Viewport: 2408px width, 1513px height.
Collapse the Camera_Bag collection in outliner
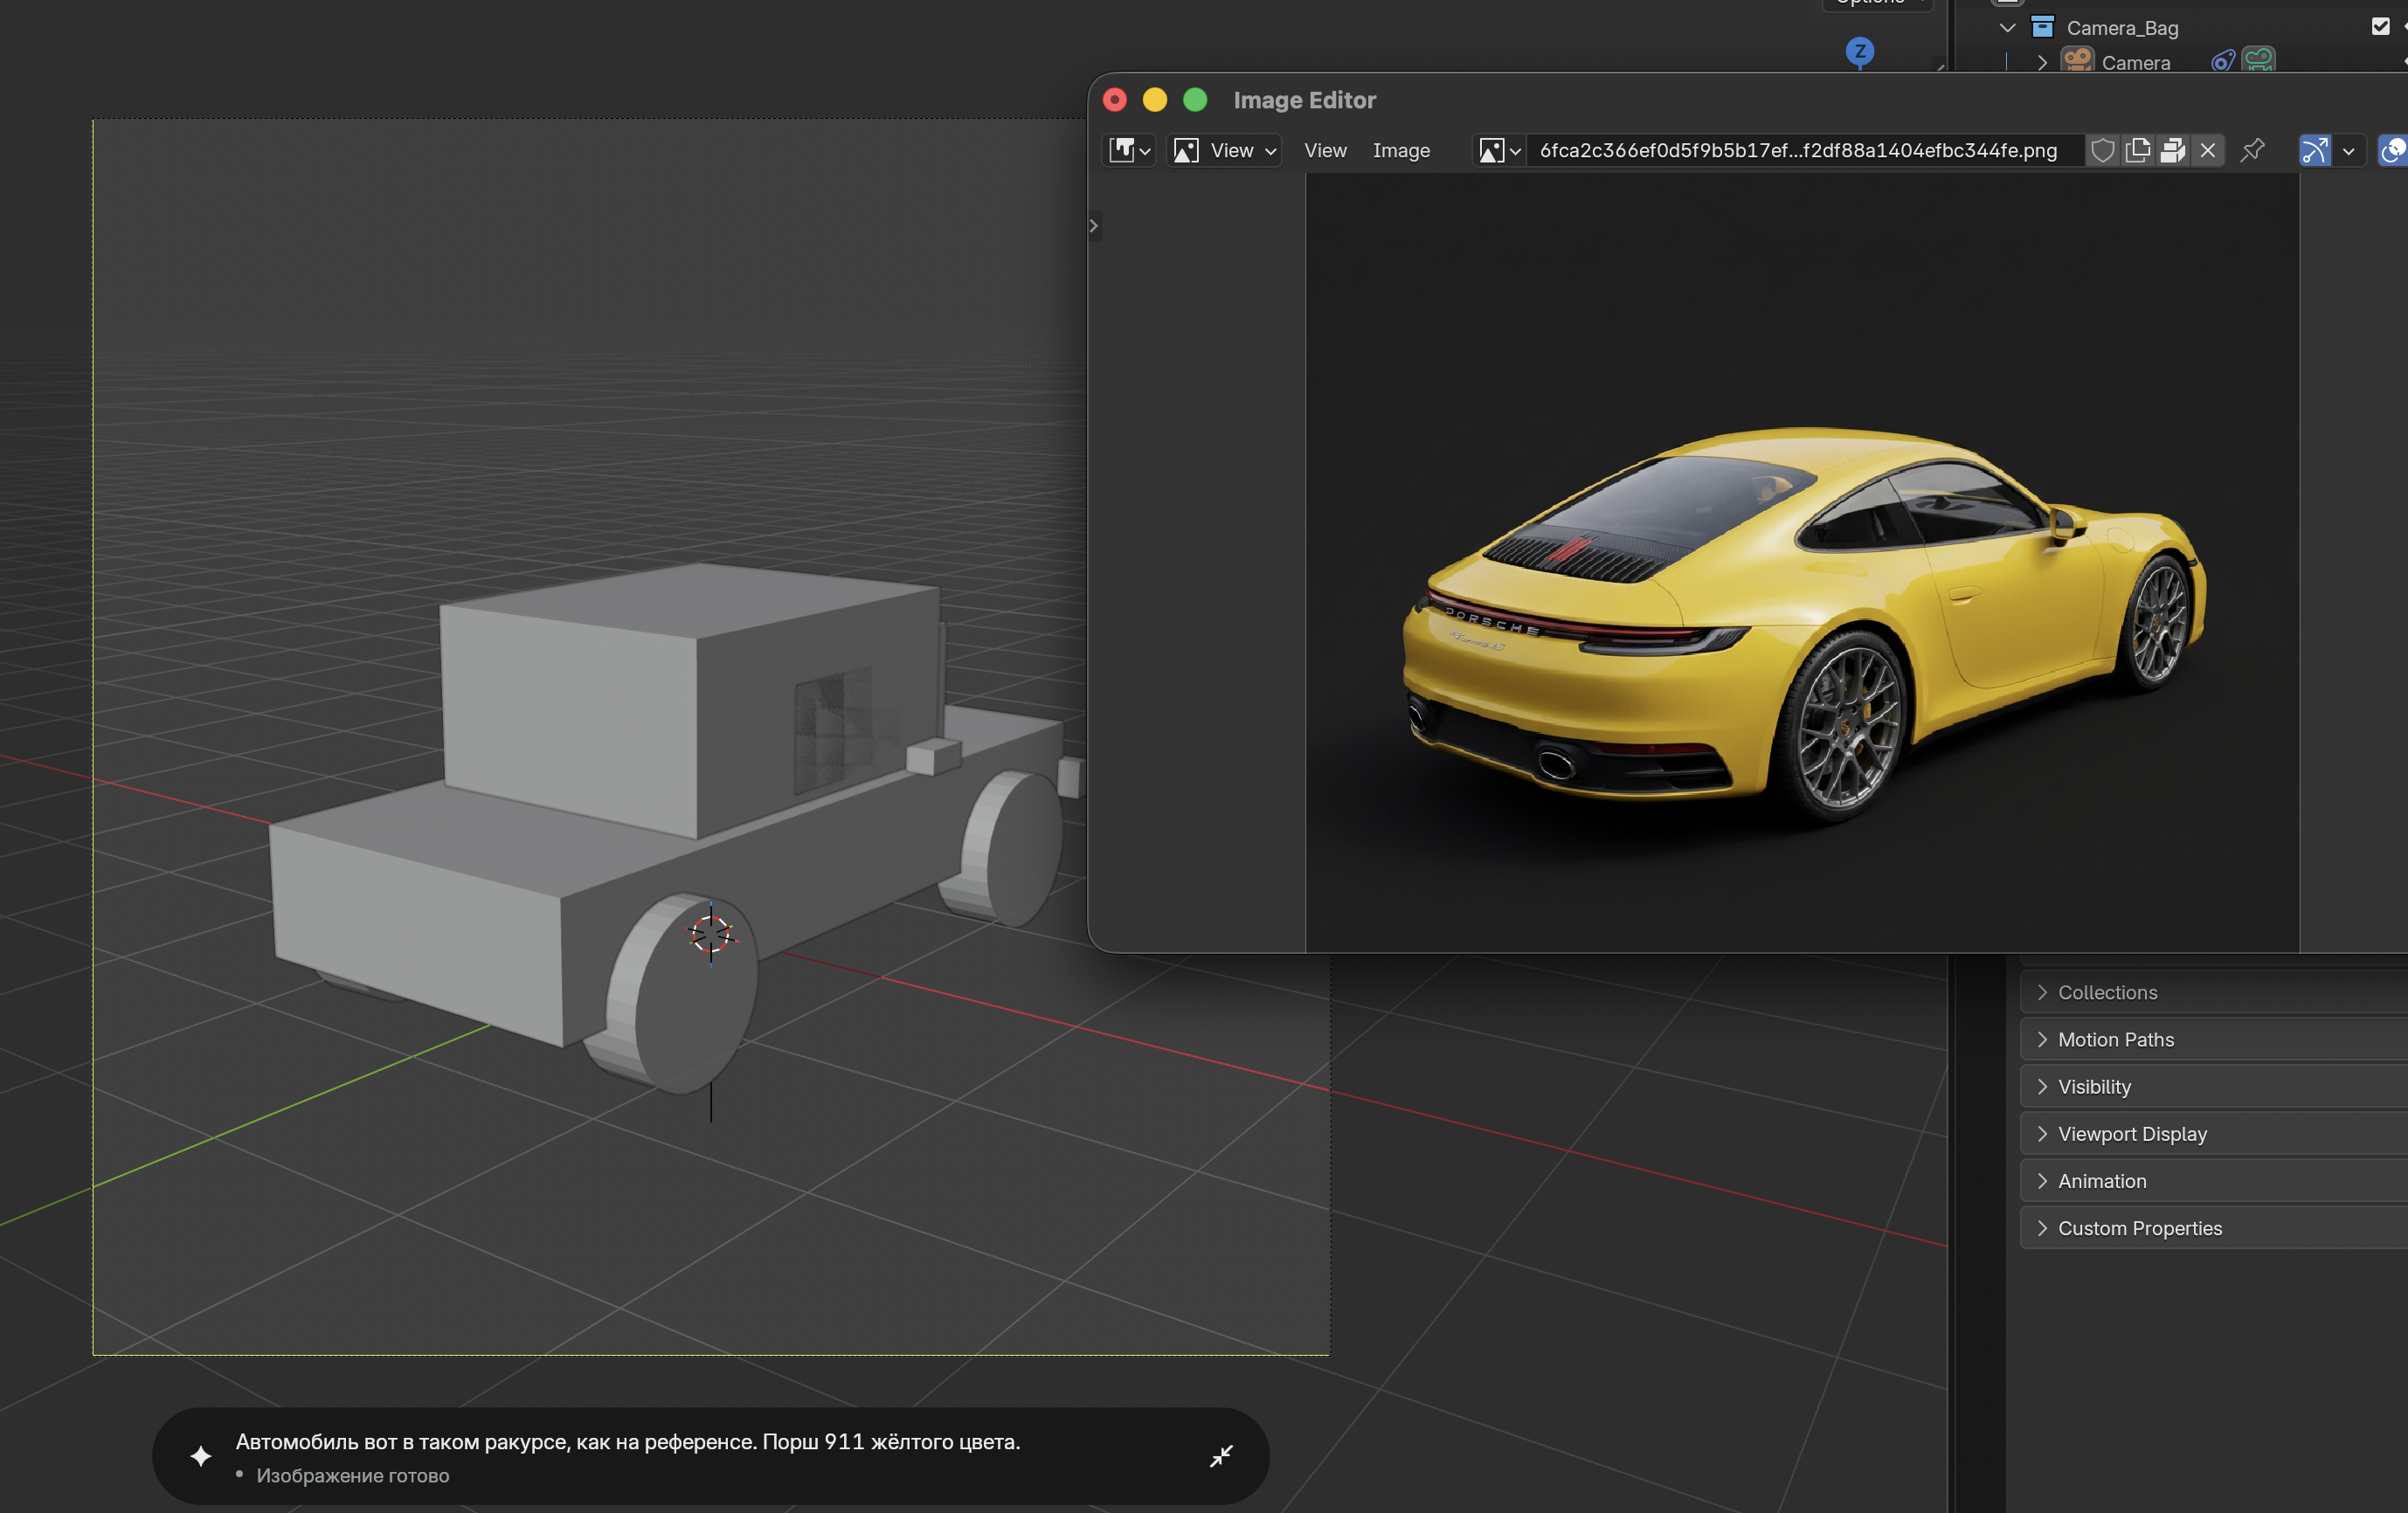(2007, 28)
